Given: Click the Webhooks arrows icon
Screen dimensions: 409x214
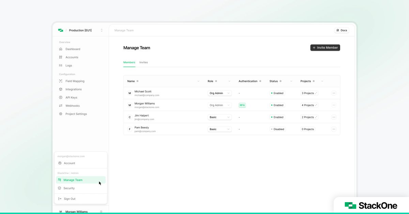Looking at the screenshot, I should 60,106.
